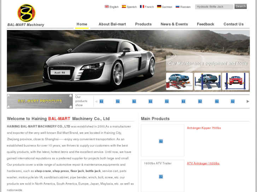Select the English language flag
The image size is (257, 192).
click(x=107, y=7)
